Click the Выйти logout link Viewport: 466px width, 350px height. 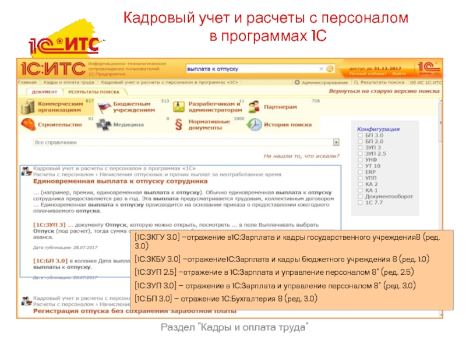pyautogui.click(x=399, y=73)
